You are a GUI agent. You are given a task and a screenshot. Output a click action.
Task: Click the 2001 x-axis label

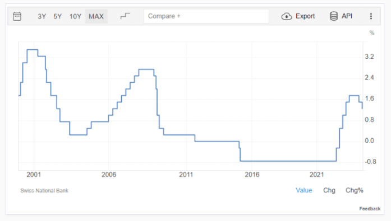[x=34, y=175]
